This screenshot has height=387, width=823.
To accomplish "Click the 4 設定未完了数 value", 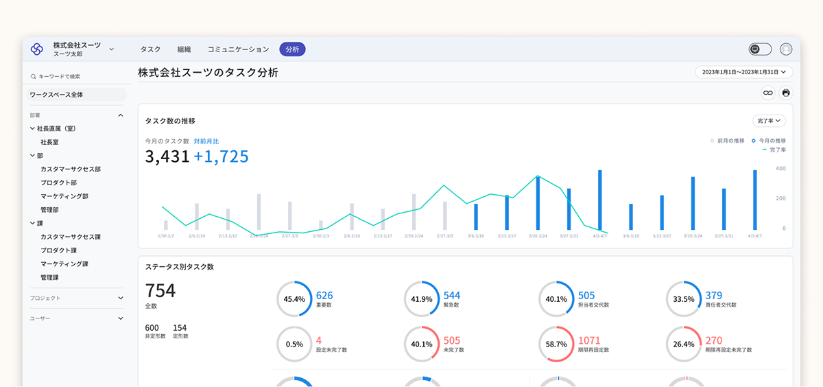I will pos(318,340).
